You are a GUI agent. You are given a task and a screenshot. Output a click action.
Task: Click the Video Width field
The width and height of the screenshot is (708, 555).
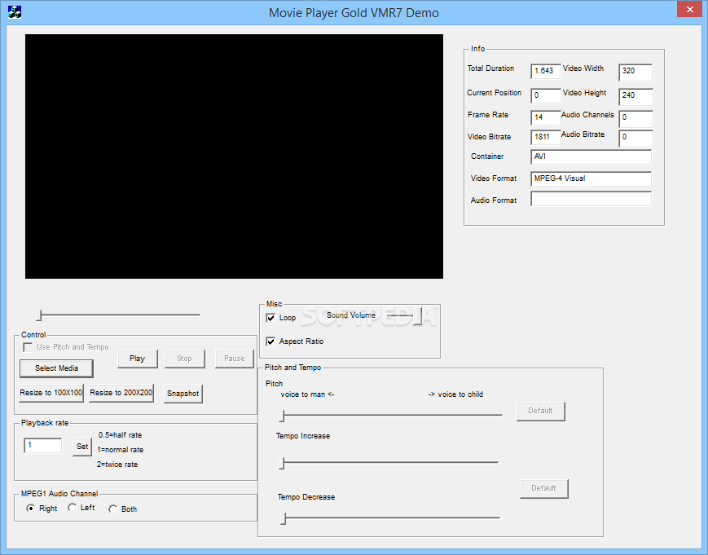(x=635, y=73)
